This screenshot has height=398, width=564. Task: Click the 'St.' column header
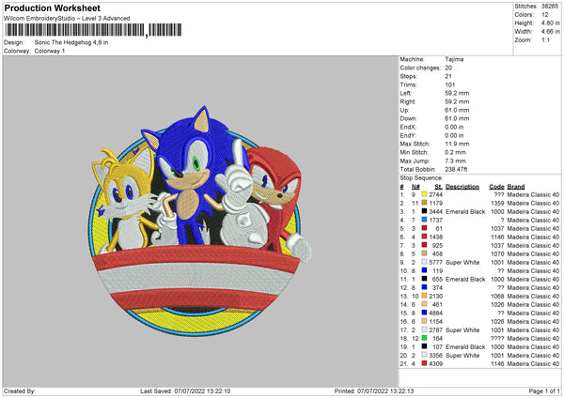(438, 187)
